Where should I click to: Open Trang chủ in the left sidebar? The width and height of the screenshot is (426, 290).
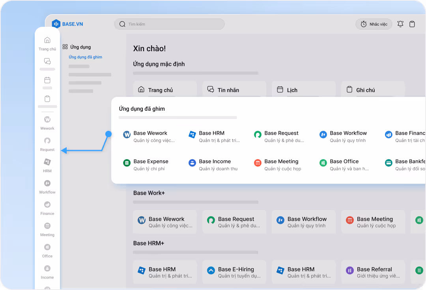[47, 44]
